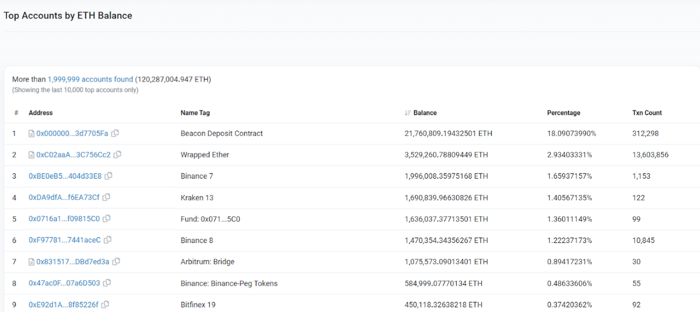The height and width of the screenshot is (312, 700).
Task: Select the Fund: 0x071...5C0 name tag
Action: (211, 219)
